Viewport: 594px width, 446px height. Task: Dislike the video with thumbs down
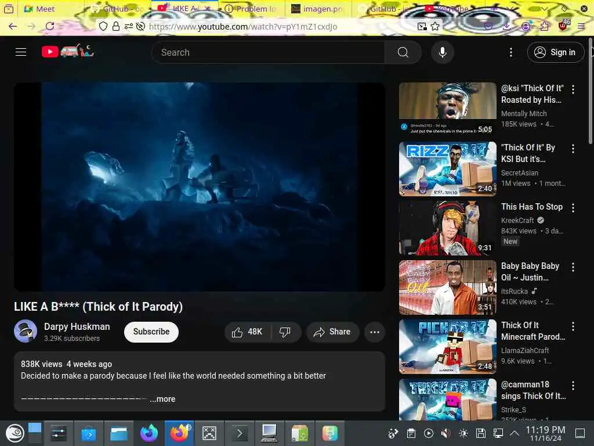tap(285, 332)
